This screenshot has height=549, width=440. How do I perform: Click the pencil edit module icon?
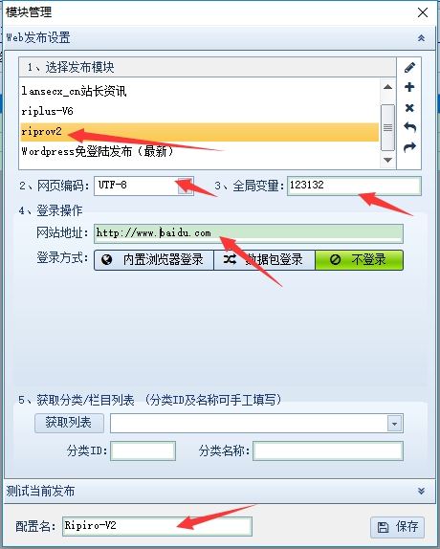pyautogui.click(x=409, y=68)
